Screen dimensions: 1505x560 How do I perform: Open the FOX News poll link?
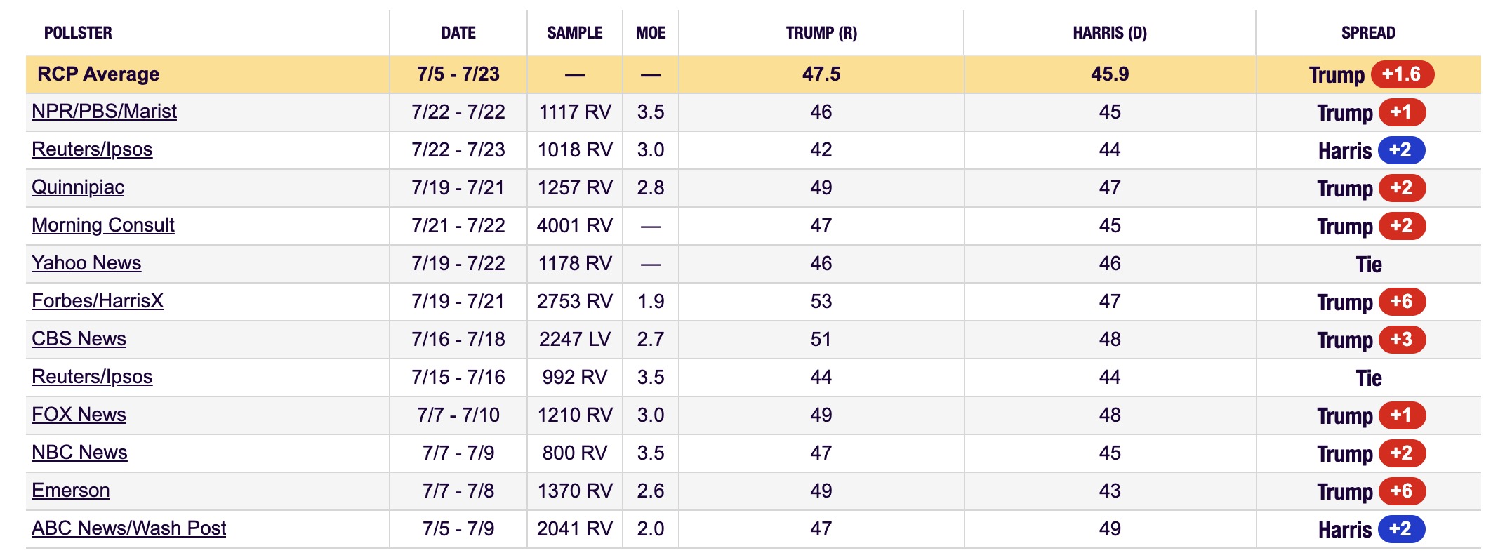[x=79, y=415]
